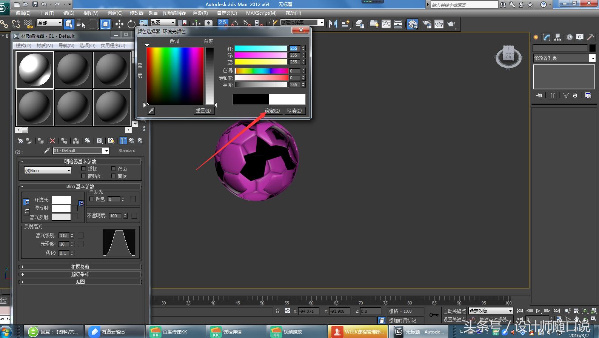The width and height of the screenshot is (599, 338).
Task: Enable the 线框 (Wire) checkbox
Action: [x=84, y=169]
